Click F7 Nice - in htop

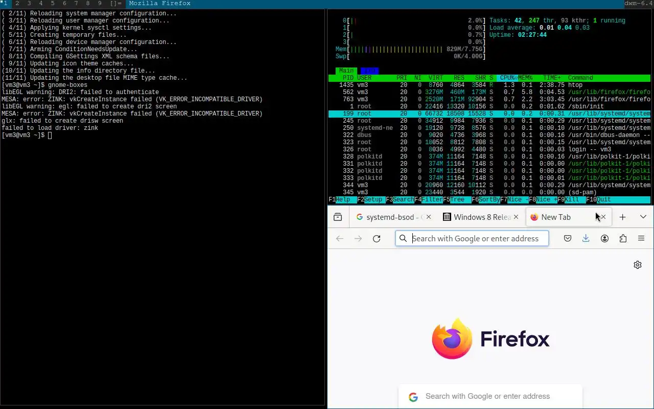pyautogui.click(x=514, y=199)
